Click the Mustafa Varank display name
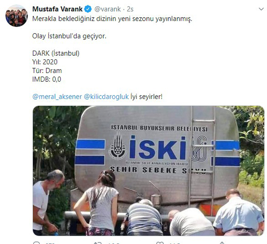Image resolution: width=267 pixels, height=244 pixels. pos(57,9)
